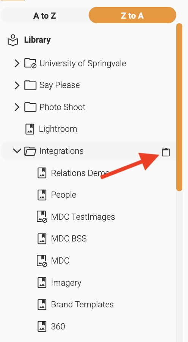
Task: Select Z to A sort order
Action: click(x=132, y=15)
